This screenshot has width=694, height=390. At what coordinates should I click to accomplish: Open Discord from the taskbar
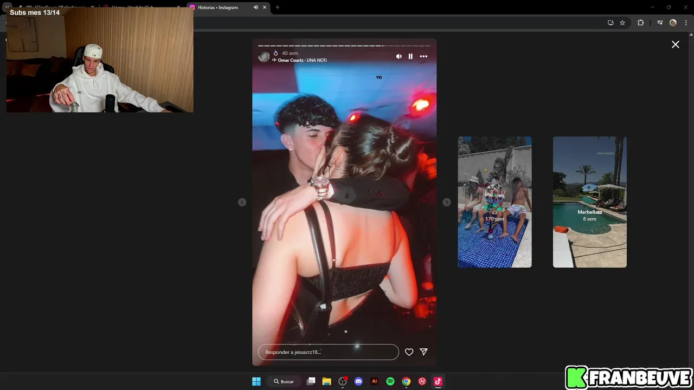pyautogui.click(x=358, y=381)
